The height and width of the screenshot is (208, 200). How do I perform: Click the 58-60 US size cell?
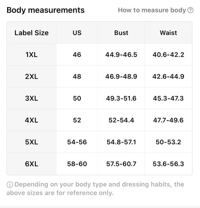tap(77, 164)
